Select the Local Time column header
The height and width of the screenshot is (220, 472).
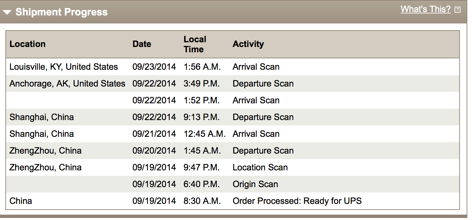pyautogui.click(x=195, y=44)
